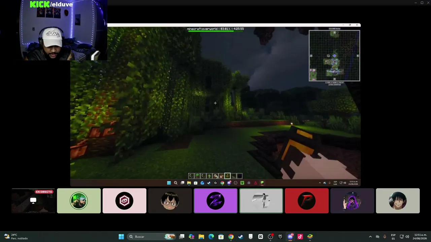Open Microsoft Store on the host taskbar
Screen dimensions: 431x242
pos(221,237)
